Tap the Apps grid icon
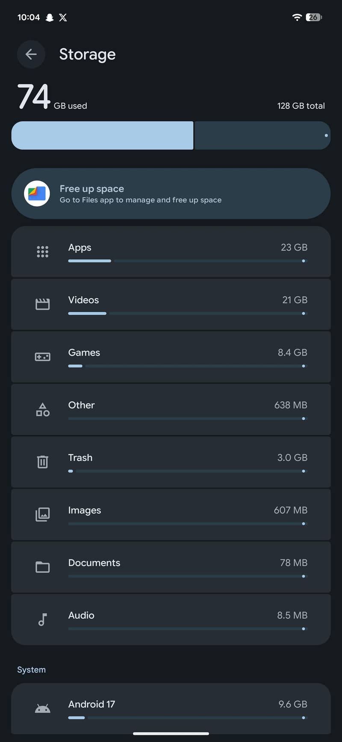The image size is (342, 742). pyautogui.click(x=42, y=252)
